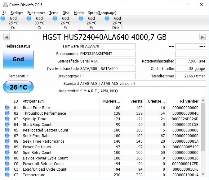Click status icon of Power-off Retract Count row
This screenshot has width=209, height=180.
[7, 164]
